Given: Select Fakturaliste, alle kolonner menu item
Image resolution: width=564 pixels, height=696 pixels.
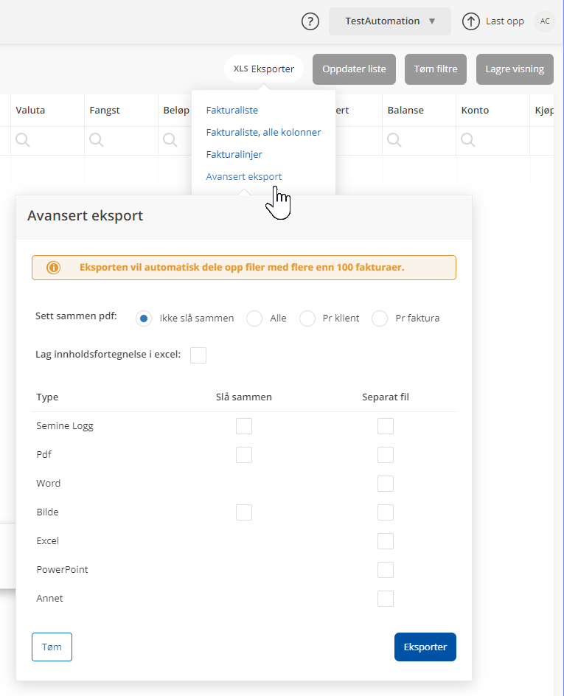Looking at the screenshot, I should [263, 133].
